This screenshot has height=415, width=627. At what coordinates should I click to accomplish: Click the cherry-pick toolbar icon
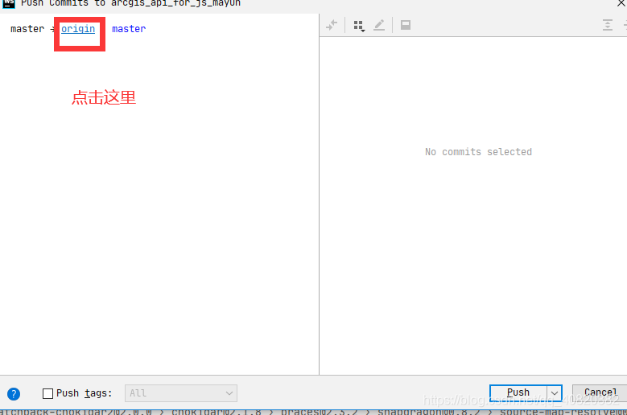click(332, 25)
